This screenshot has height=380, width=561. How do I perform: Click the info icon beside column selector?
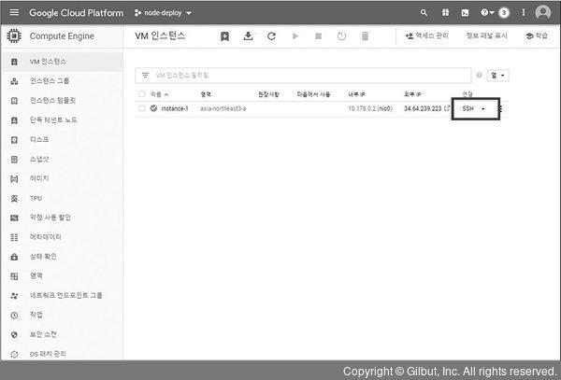pyautogui.click(x=479, y=75)
